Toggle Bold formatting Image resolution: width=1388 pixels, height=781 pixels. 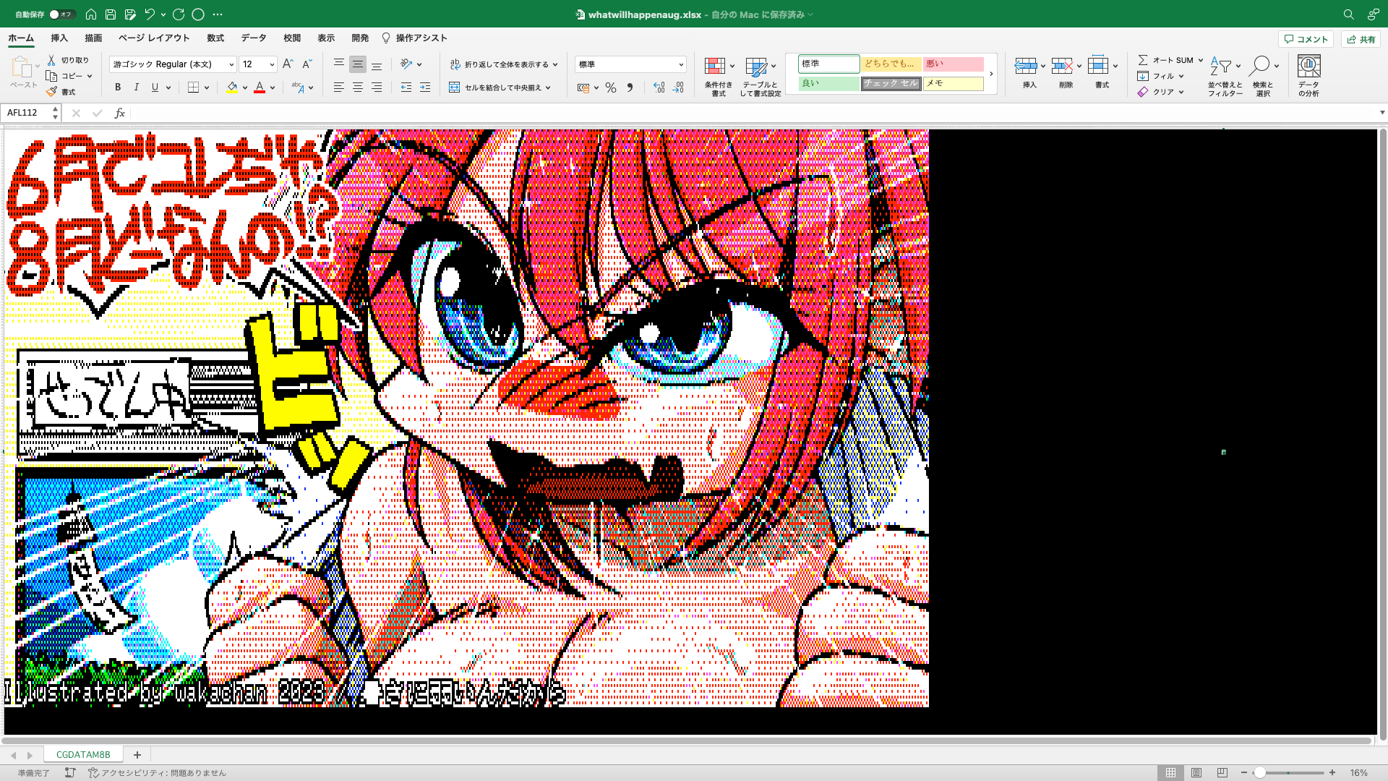click(x=118, y=88)
